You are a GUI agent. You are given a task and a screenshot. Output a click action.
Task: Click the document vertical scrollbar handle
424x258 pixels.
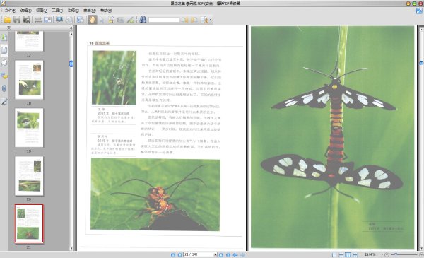coord(421,63)
